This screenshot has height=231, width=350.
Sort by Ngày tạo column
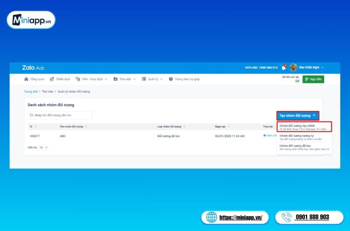click(x=228, y=126)
